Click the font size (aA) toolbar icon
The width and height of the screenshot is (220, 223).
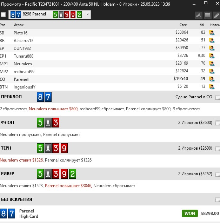pos(198,15)
